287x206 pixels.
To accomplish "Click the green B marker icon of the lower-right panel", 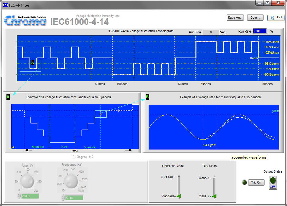I will pos(147,97).
